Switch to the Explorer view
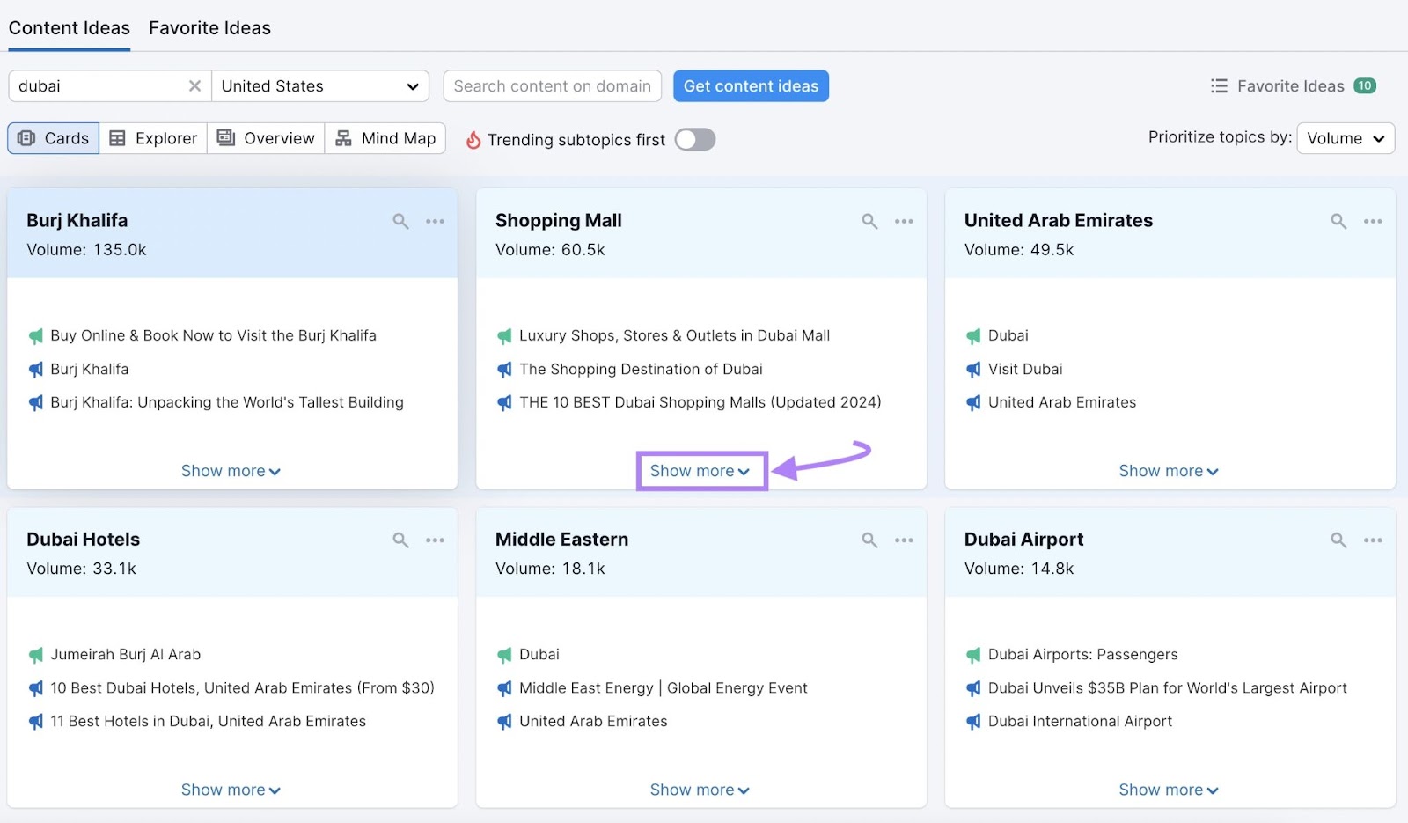 (153, 138)
